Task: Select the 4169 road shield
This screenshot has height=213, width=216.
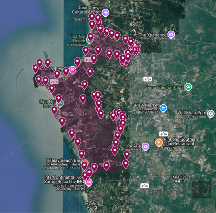Action: click(x=148, y=79)
